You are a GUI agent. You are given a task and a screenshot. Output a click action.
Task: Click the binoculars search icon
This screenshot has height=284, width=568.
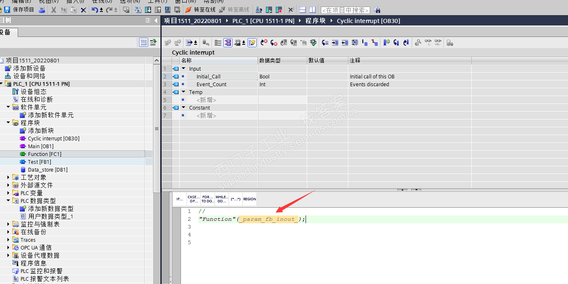[377, 10]
